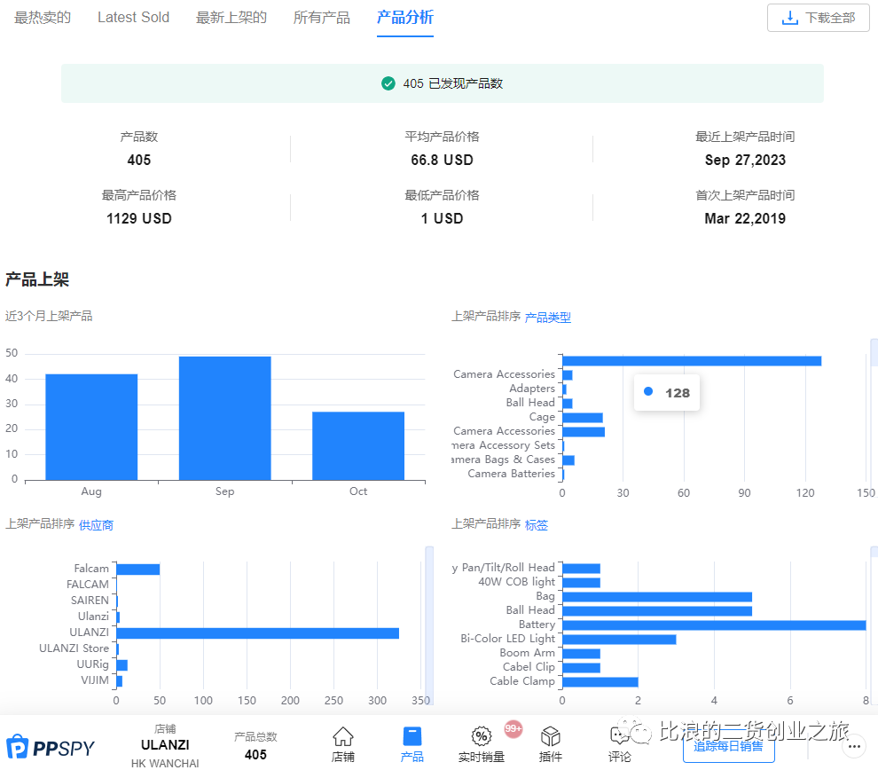878x770 pixels.
Task: Click the Falcam supplier bar
Action: (137, 570)
